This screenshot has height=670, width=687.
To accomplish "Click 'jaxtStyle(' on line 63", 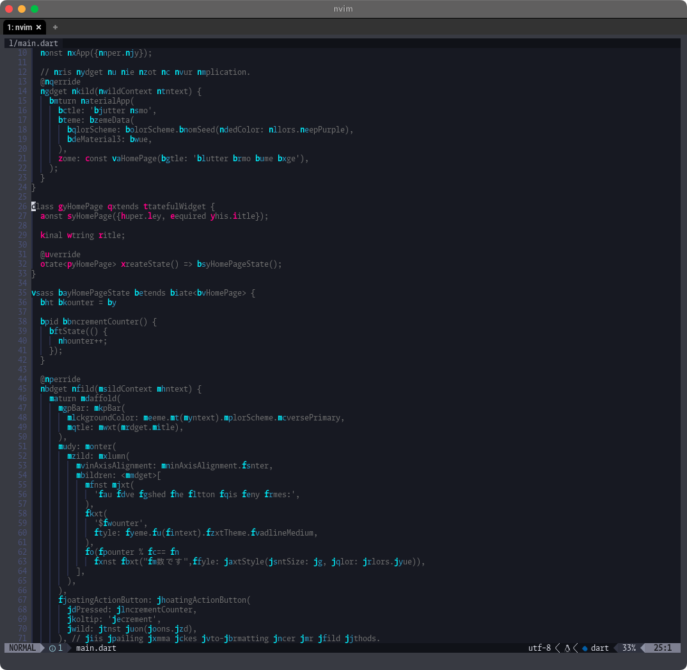I will 246,562.
